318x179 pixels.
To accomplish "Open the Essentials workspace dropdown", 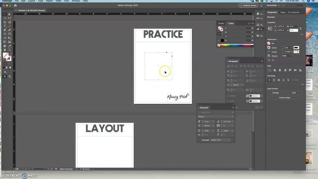I will point(273,5).
